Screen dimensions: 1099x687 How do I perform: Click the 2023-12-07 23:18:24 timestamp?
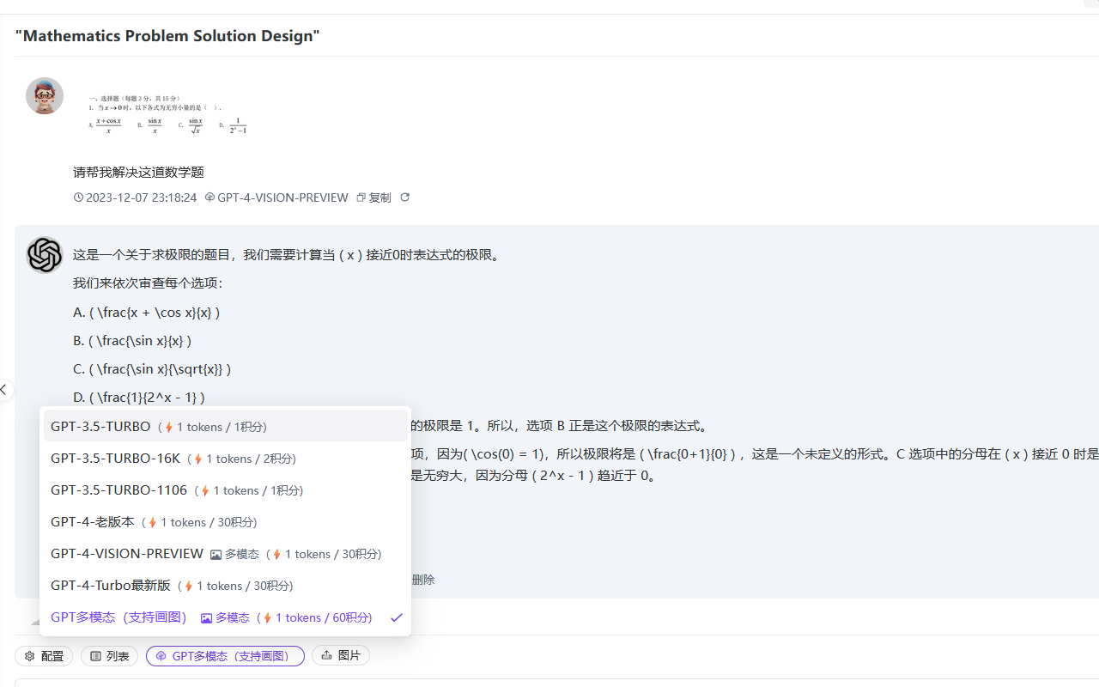(x=136, y=198)
